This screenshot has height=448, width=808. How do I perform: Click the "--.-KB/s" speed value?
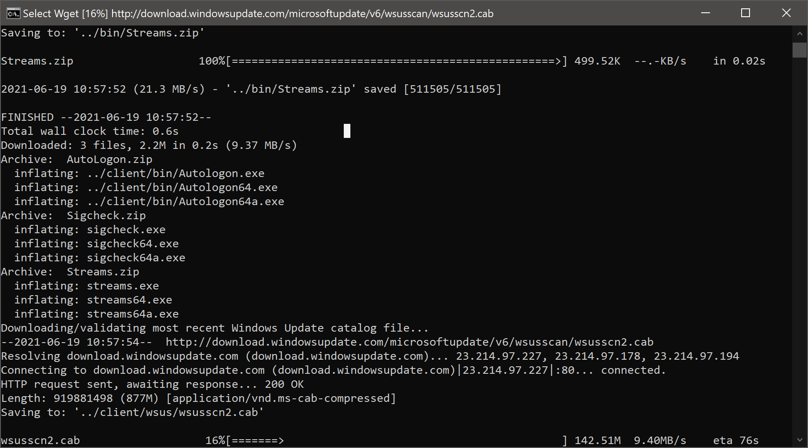[660, 61]
